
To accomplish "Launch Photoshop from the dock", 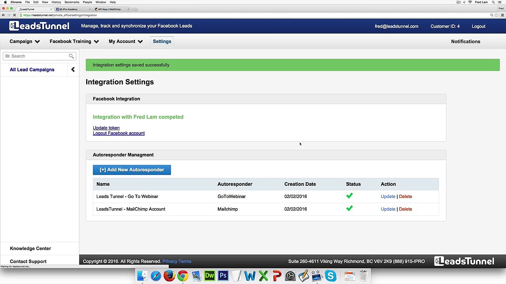I will (x=223, y=276).
